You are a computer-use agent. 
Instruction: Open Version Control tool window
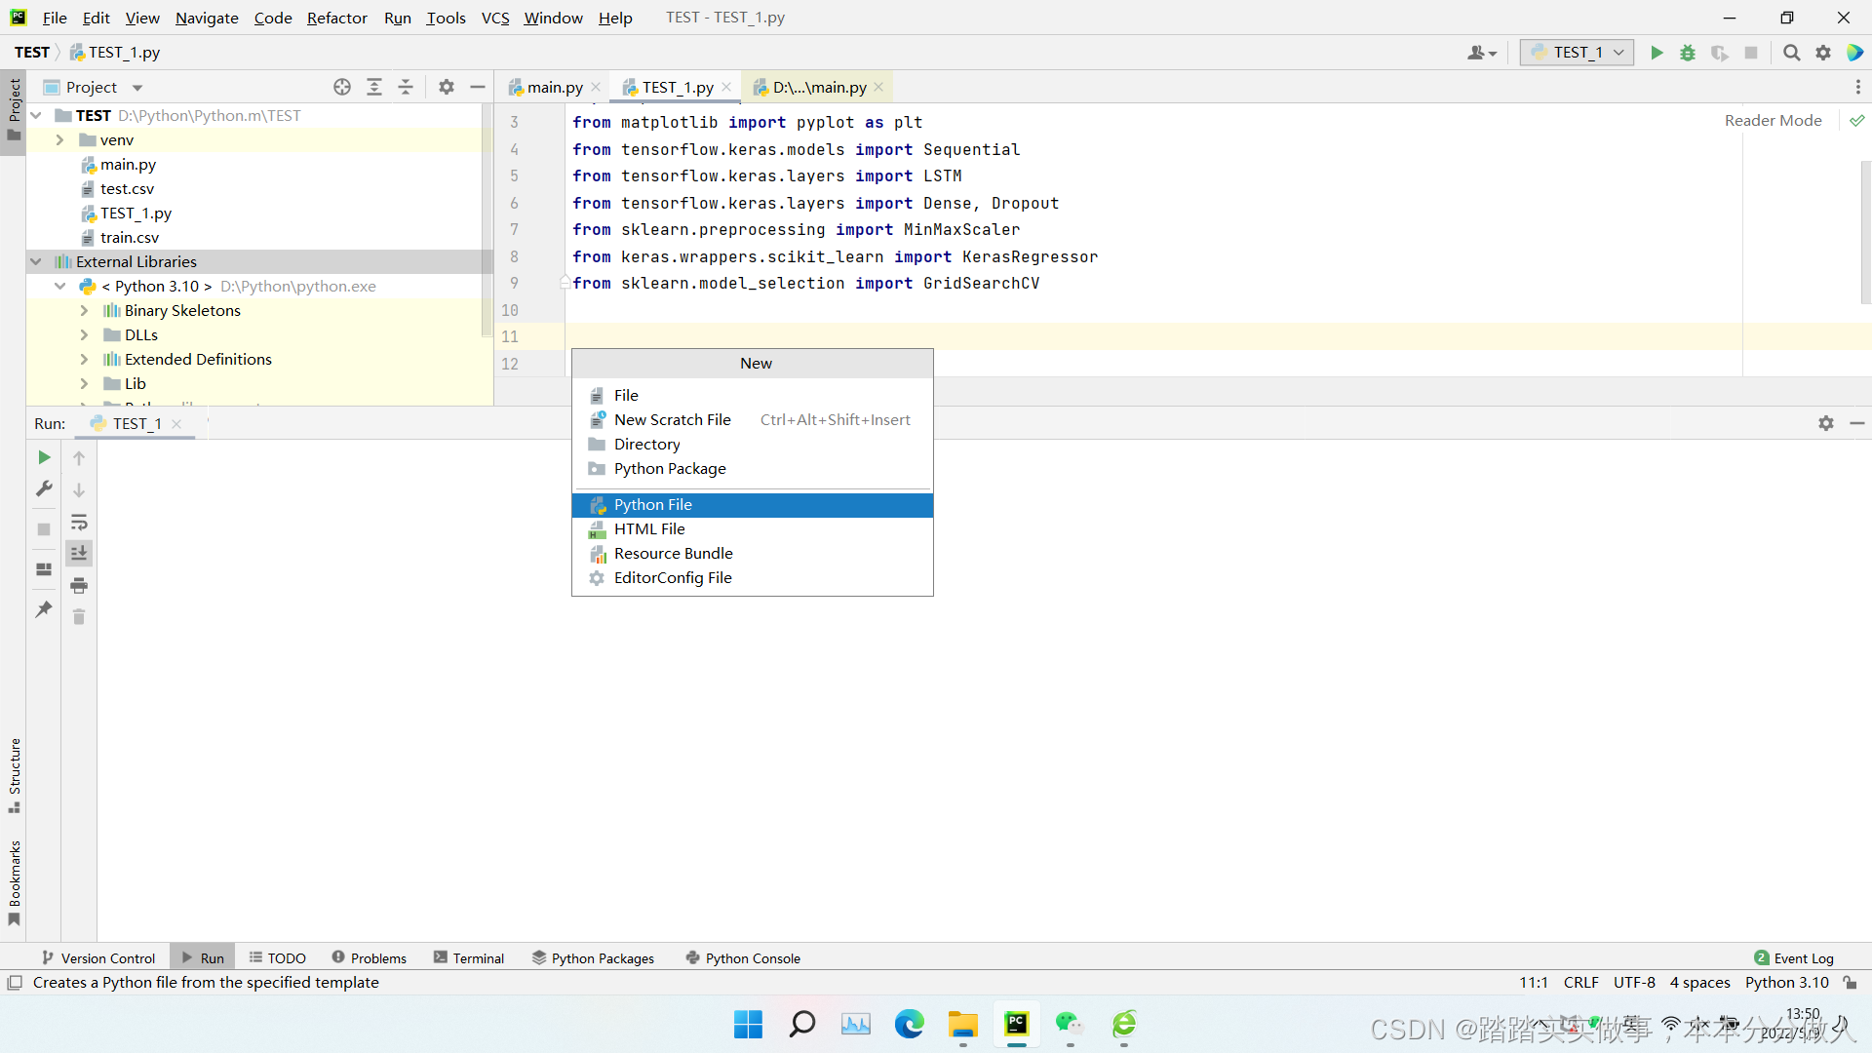pos(98,958)
